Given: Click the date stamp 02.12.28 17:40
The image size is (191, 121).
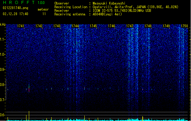Looking at the screenshot, I should click(15, 14).
